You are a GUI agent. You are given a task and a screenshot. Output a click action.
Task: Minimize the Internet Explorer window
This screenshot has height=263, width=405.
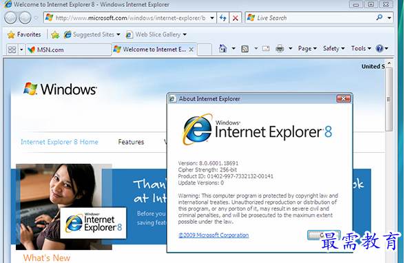tap(356, 4)
